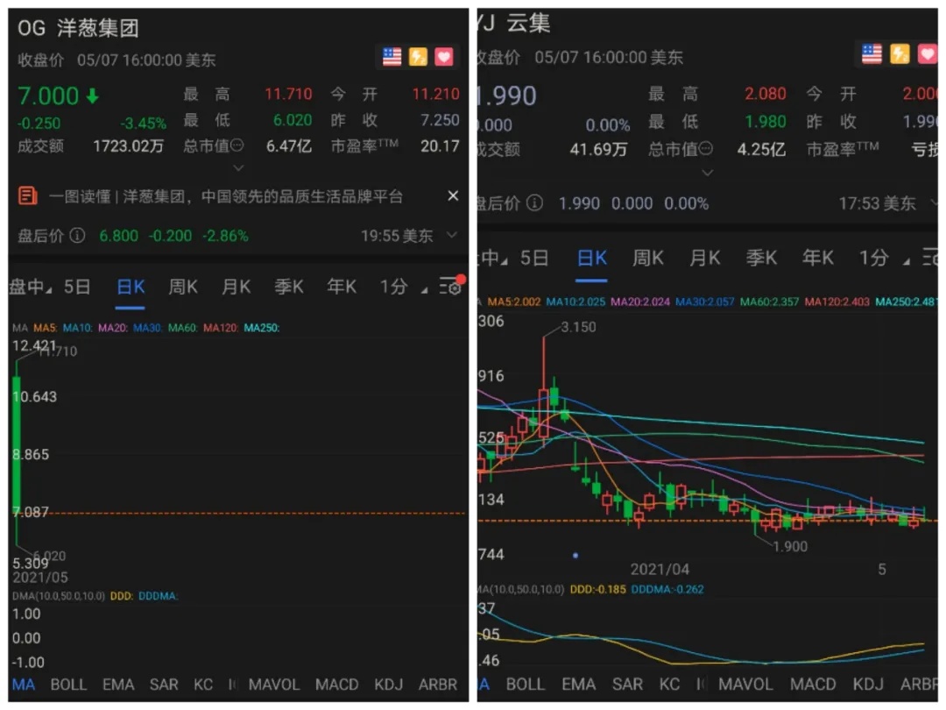The height and width of the screenshot is (710, 946).
Task: Open the orange news icon beside 一图读懂
Action: click(x=28, y=196)
